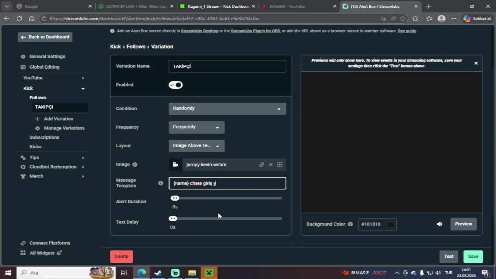Viewport: 496px width, 279px height.
Task: Click the Back to Dashboard button
Action: point(45,37)
